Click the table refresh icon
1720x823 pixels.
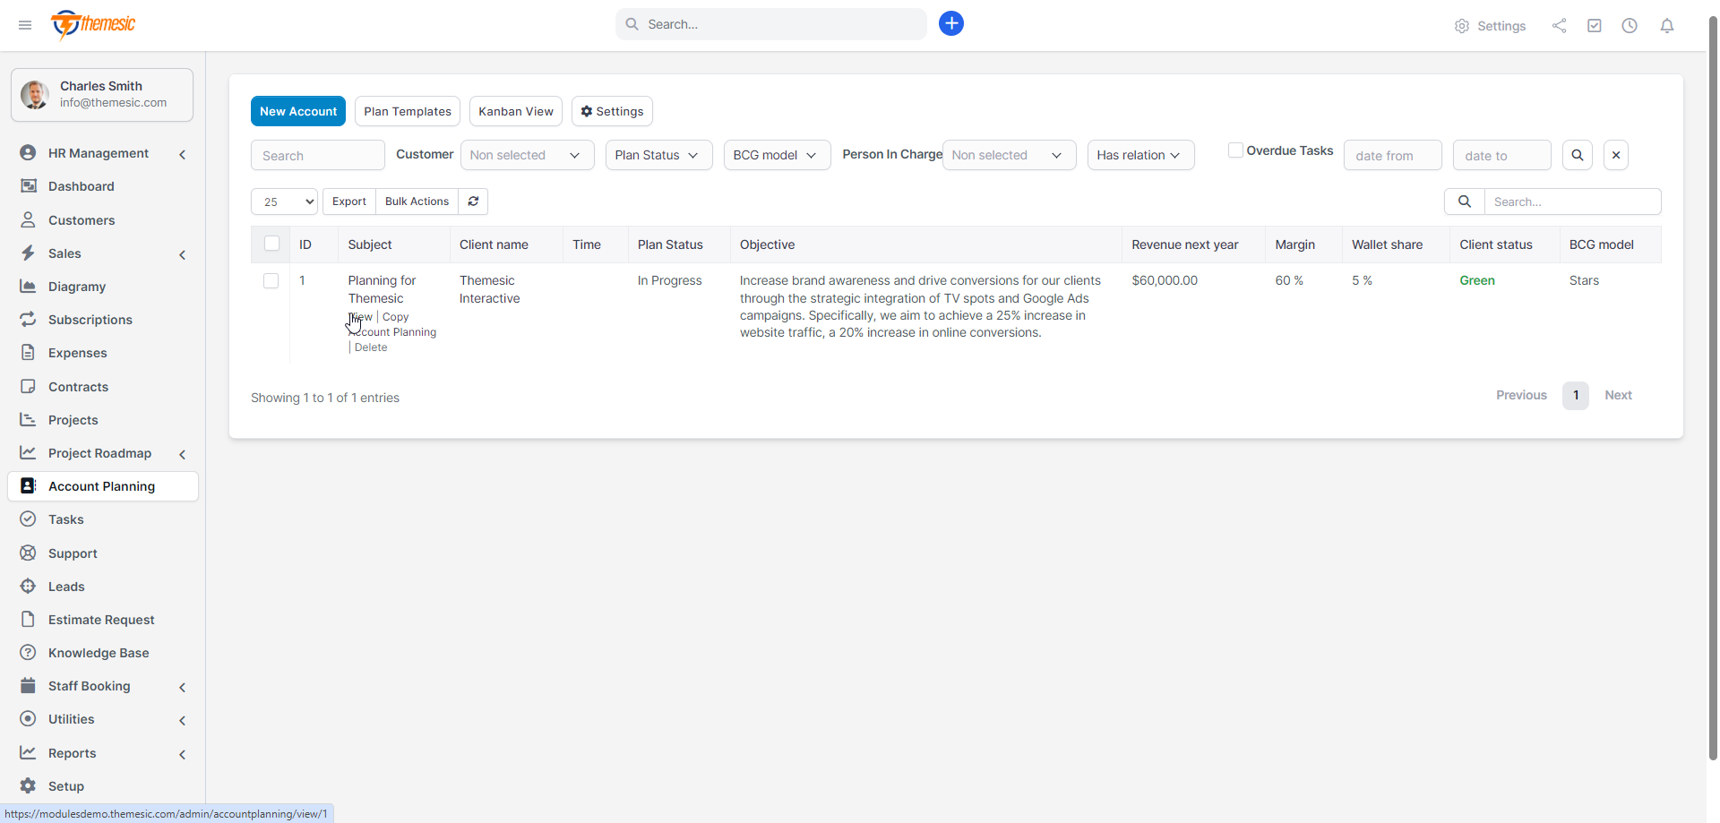[x=473, y=201]
